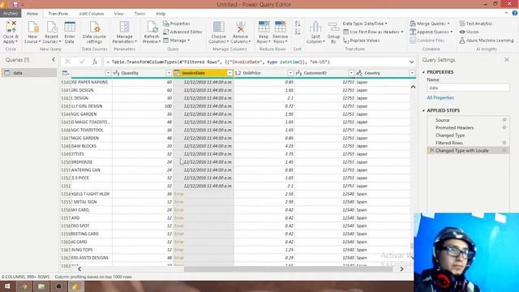
Task: Click the fx formula icon
Action: pos(95,62)
